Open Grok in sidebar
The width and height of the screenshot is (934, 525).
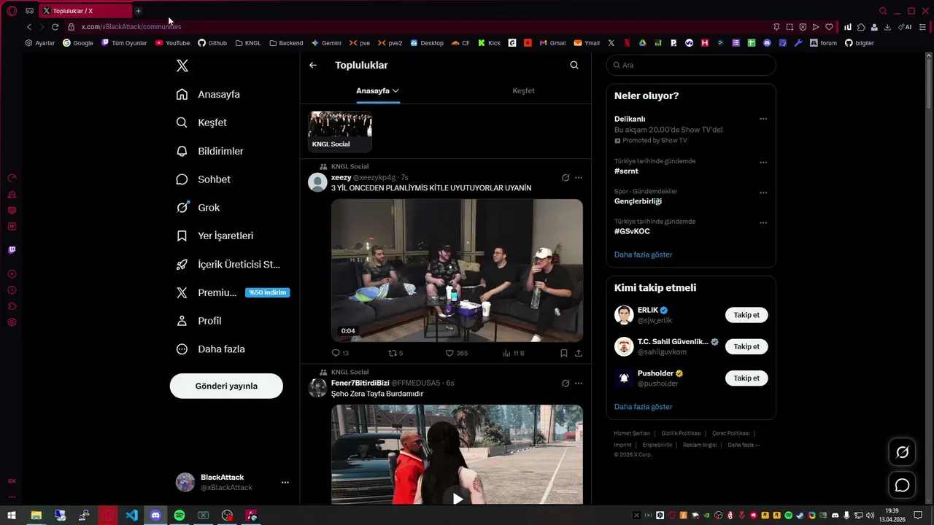[198, 208]
